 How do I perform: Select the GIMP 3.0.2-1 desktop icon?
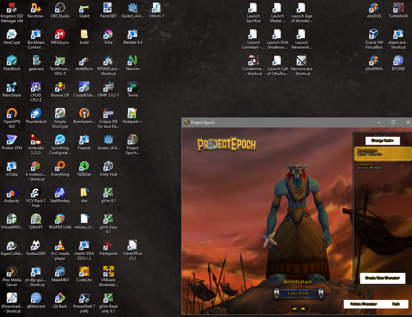coord(109,90)
